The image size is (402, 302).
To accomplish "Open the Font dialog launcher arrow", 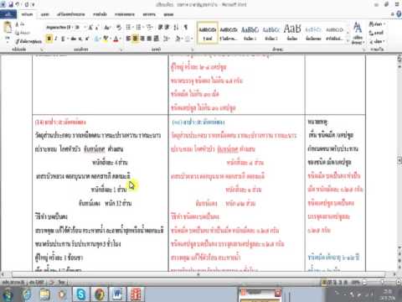I will click(121, 49).
